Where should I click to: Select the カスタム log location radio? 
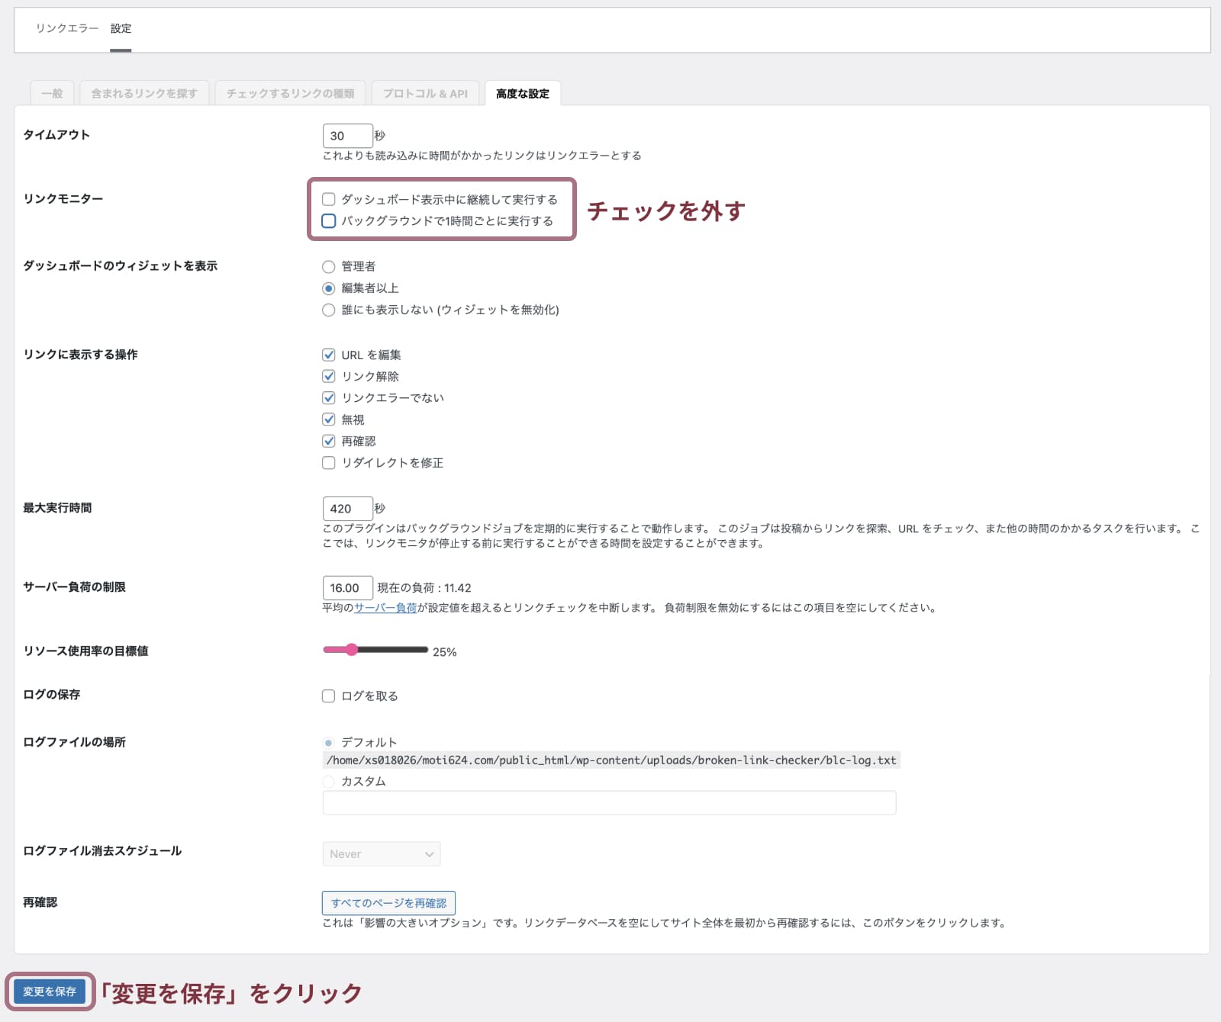[x=329, y=782]
